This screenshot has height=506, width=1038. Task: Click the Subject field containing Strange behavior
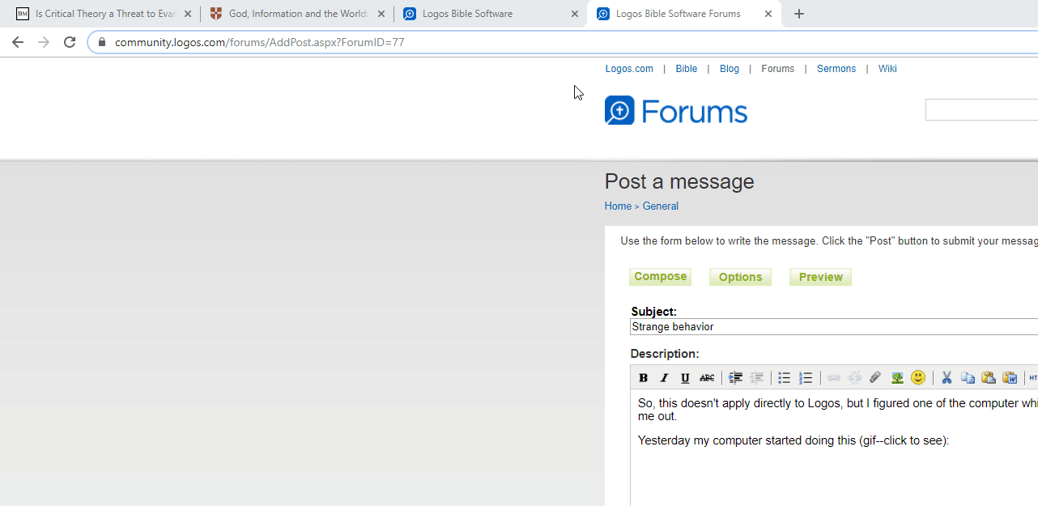tap(834, 327)
